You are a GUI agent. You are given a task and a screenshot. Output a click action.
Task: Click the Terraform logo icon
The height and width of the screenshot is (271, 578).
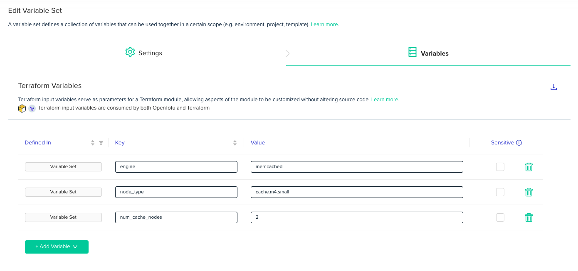click(x=32, y=108)
